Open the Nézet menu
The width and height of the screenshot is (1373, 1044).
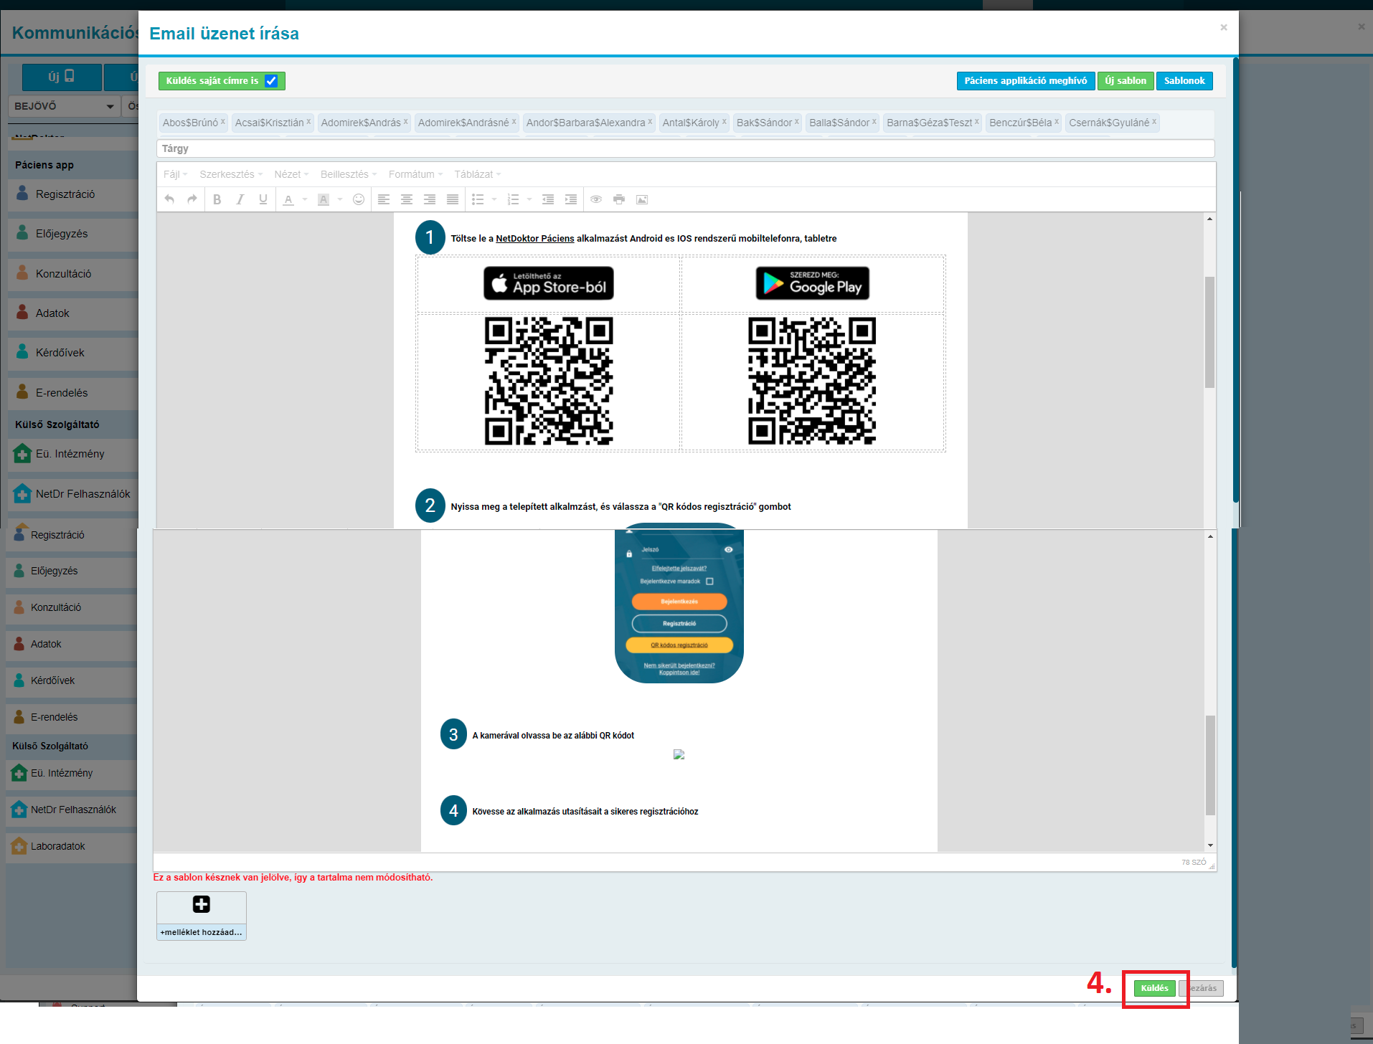291,174
